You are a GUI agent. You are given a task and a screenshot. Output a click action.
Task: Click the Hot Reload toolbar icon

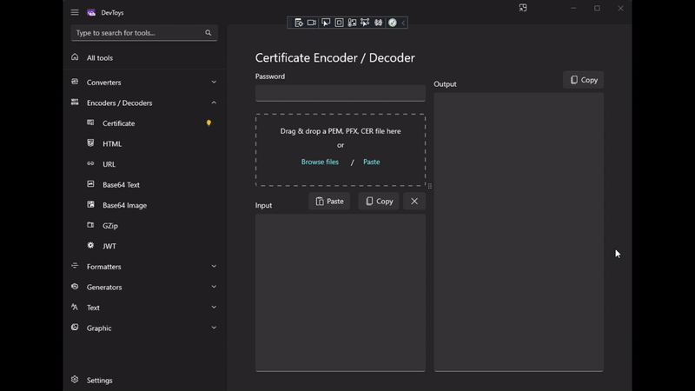[379, 23]
